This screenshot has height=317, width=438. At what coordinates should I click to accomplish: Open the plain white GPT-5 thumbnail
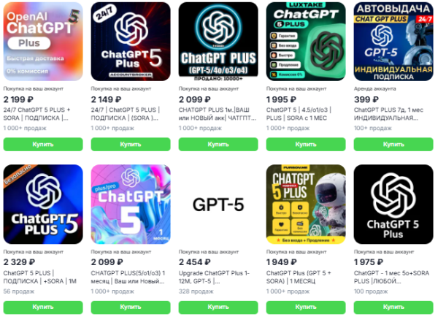click(218, 205)
